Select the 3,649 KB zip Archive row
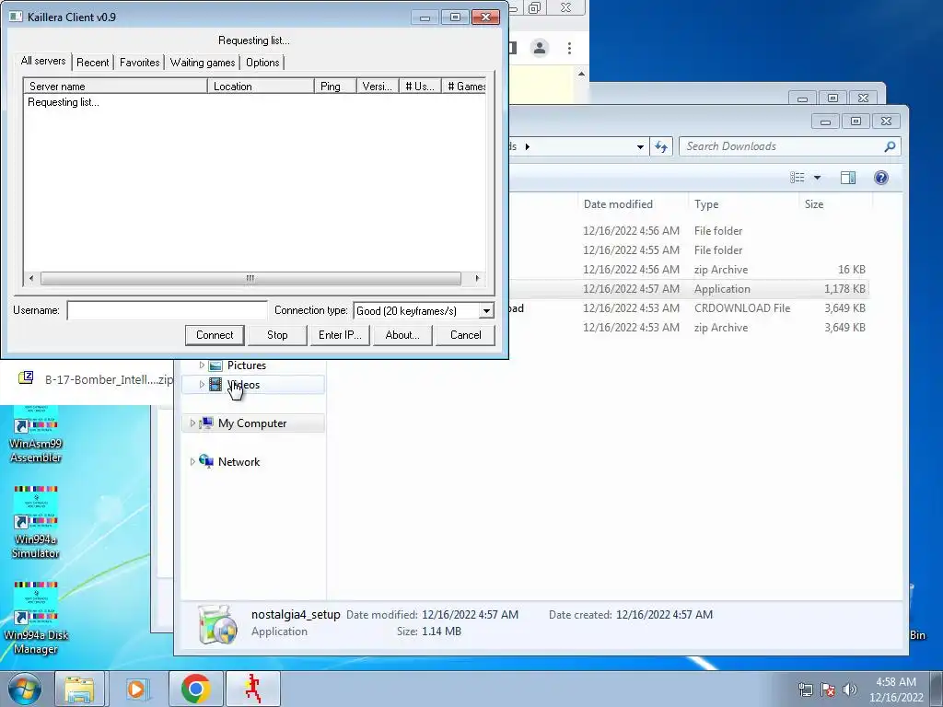The width and height of the screenshot is (943, 707). click(x=689, y=327)
